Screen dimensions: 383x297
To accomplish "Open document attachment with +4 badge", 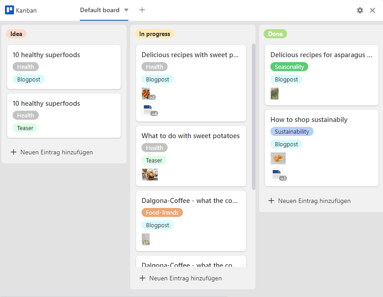I will click(x=149, y=110).
